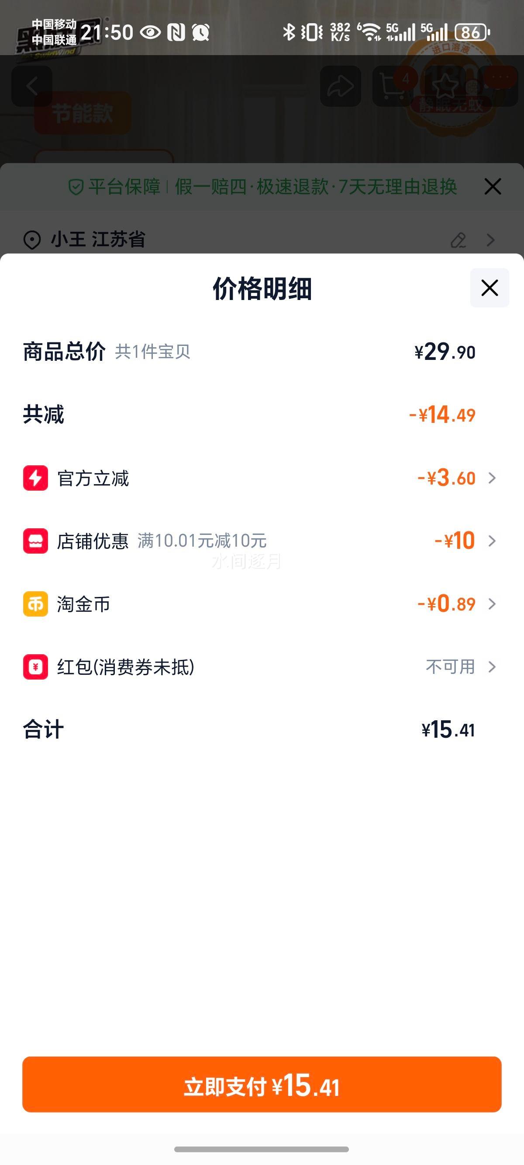
Task: Tap the 共减 -¥14.49 total discount
Action: point(442,415)
